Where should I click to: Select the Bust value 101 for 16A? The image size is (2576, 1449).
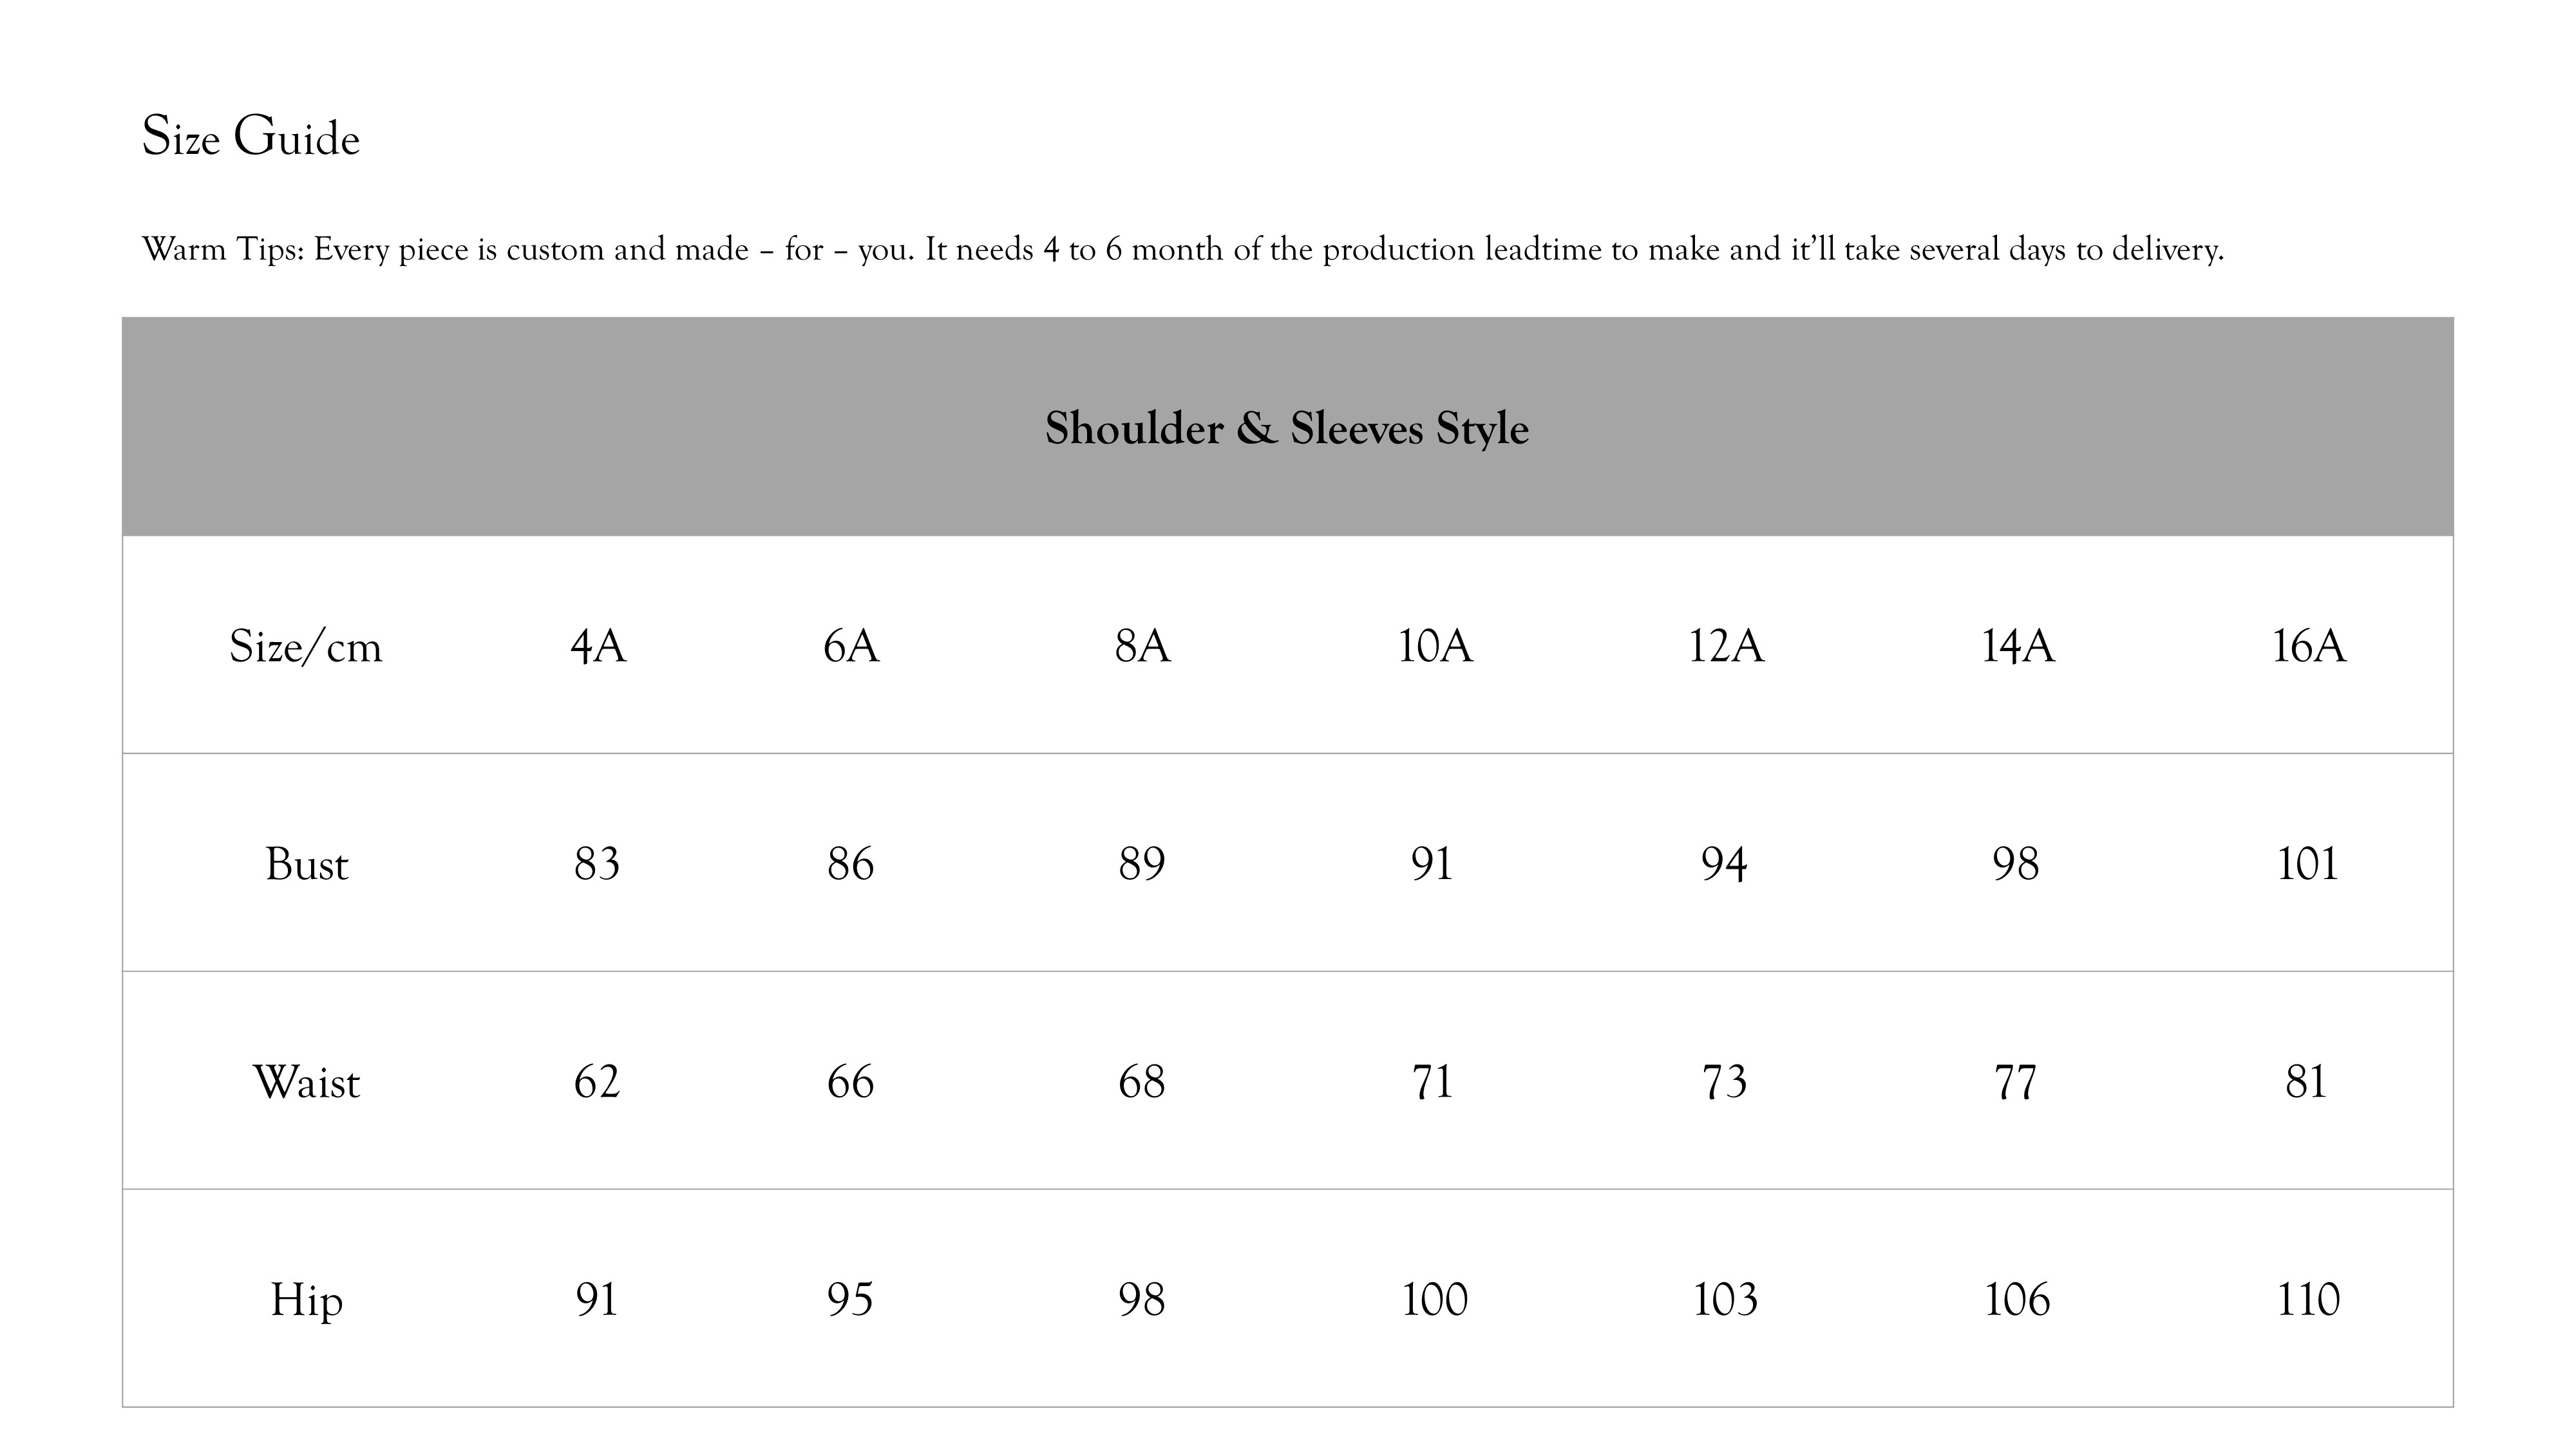[x=2308, y=864]
